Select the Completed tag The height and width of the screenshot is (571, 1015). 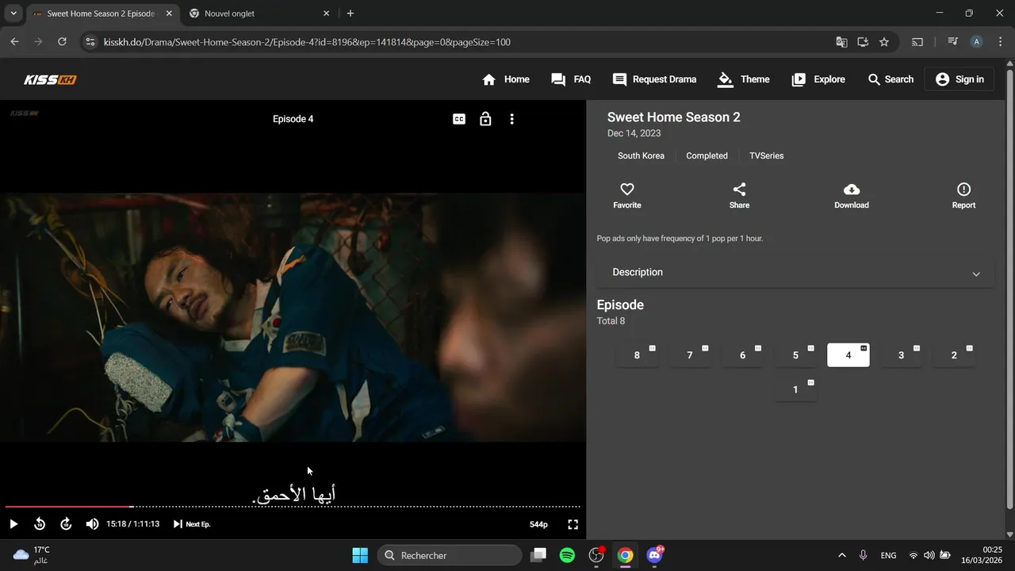coord(707,156)
